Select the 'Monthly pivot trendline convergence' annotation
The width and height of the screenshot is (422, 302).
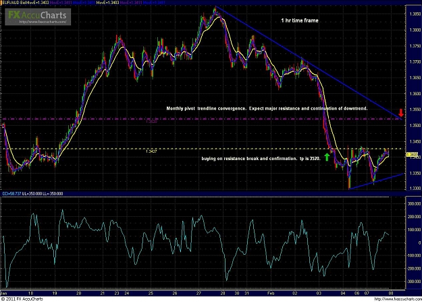click(267, 109)
